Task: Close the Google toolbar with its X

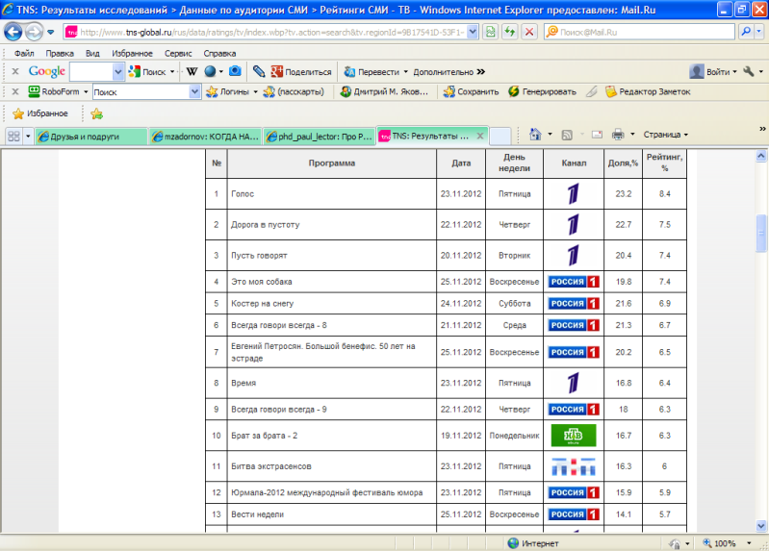Action: (x=15, y=71)
